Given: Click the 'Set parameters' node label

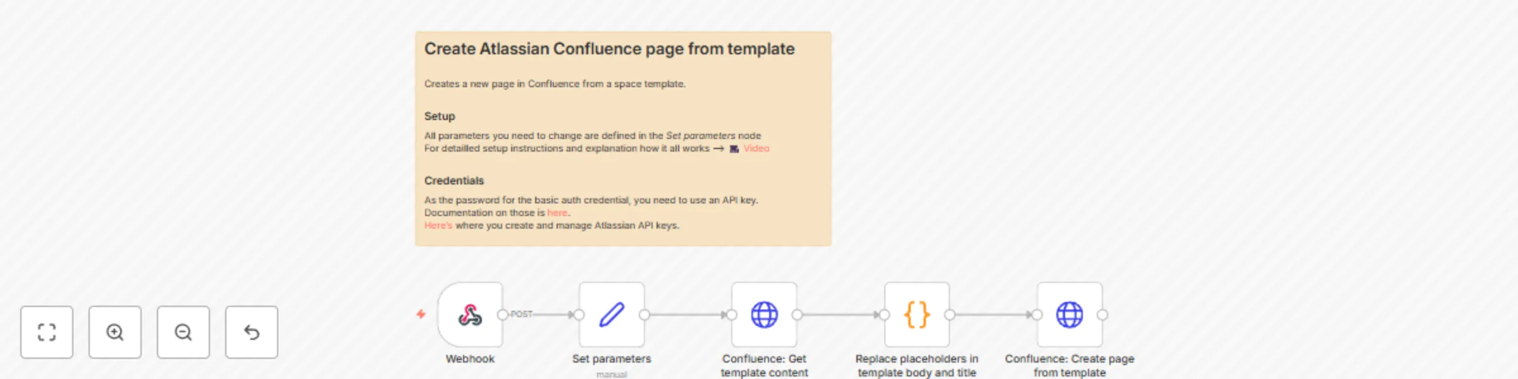Looking at the screenshot, I should pyautogui.click(x=612, y=359).
